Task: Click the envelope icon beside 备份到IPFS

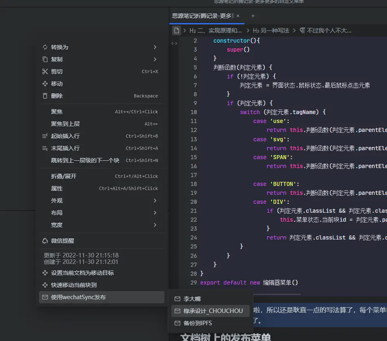Action: pos(177,323)
